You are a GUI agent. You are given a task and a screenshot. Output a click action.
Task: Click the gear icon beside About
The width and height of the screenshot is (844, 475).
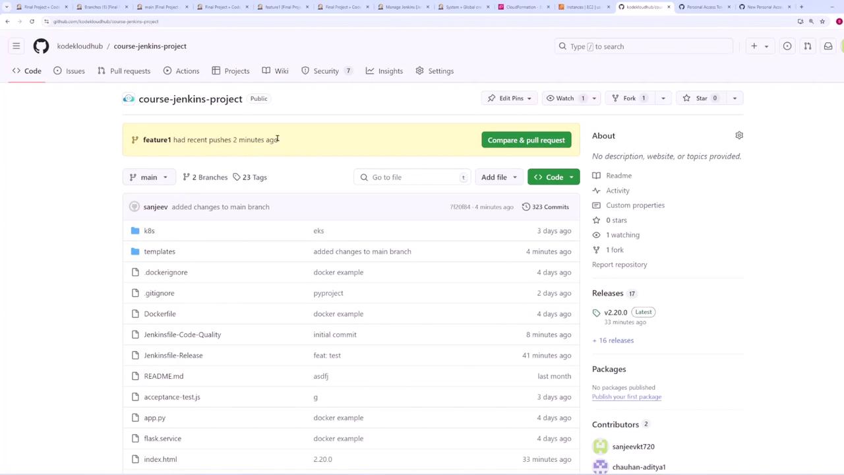point(739,135)
